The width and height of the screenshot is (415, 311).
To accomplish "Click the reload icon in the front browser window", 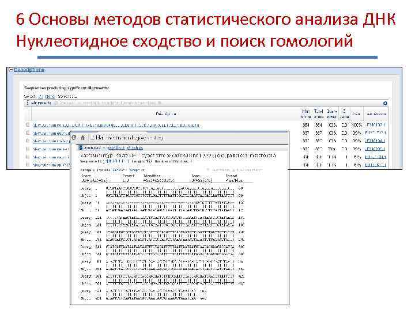I will pyautogui.click(x=74, y=138).
